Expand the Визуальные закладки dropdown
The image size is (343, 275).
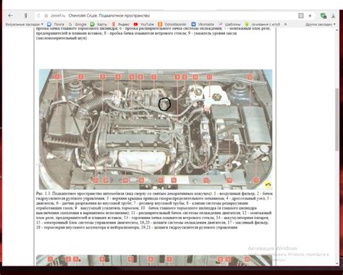[x=24, y=25]
